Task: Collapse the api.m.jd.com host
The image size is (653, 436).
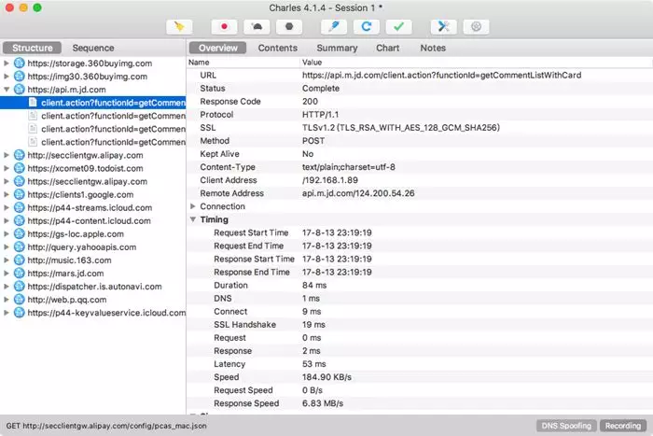Action: pyautogui.click(x=7, y=90)
